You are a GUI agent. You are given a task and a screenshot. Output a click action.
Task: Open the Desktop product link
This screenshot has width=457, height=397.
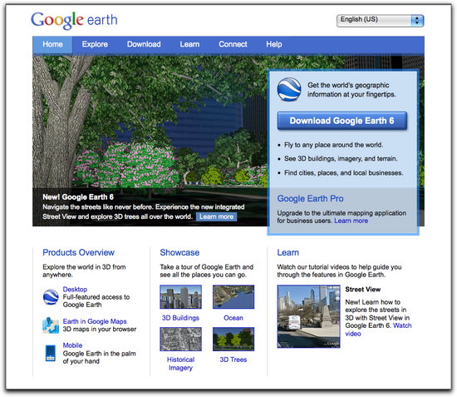tap(75, 290)
